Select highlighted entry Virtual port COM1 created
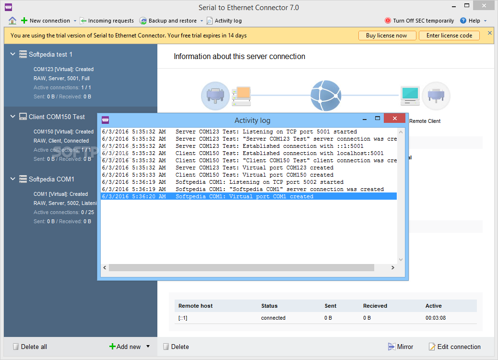The width and height of the screenshot is (498, 360). coord(249,196)
